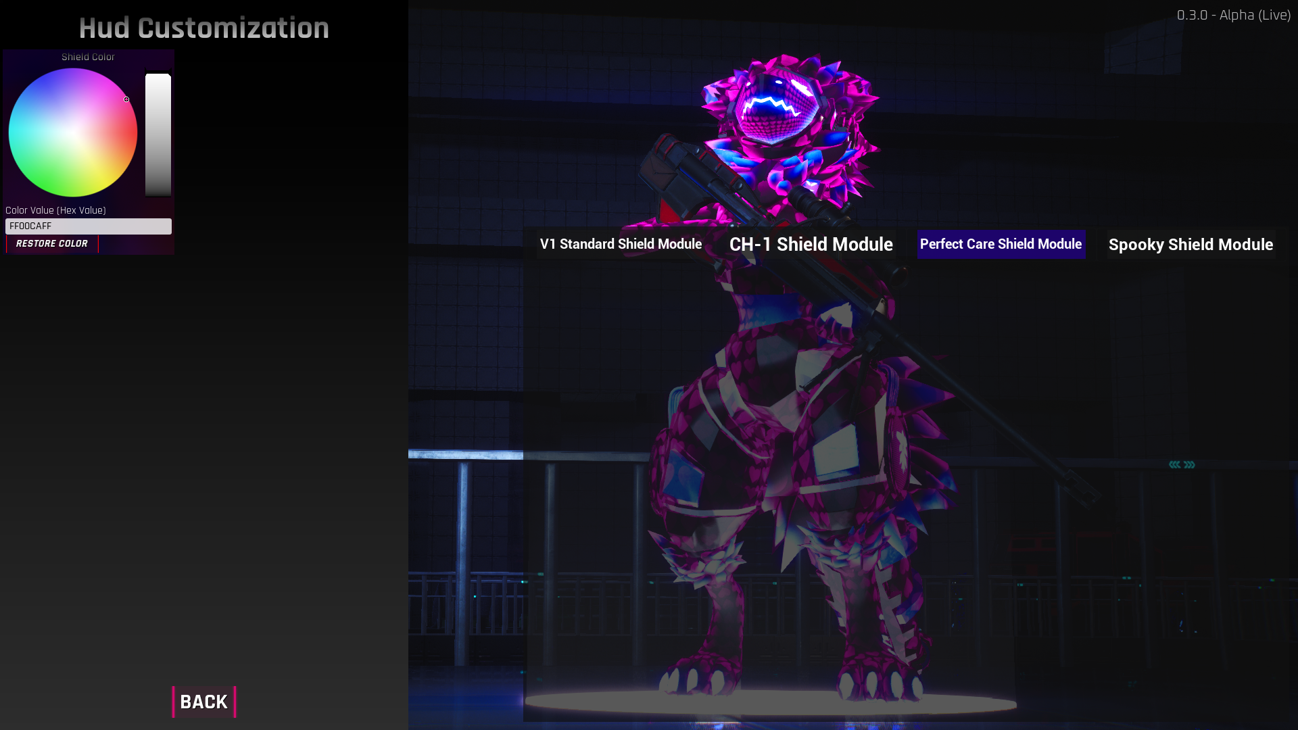Click the 0.3.0 Alpha (Live) version label
Screen dimensions: 1298x730
pyautogui.click(x=1234, y=15)
